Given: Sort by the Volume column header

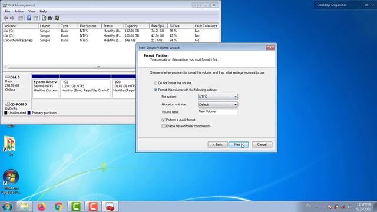Looking at the screenshot, I should coord(21,26).
